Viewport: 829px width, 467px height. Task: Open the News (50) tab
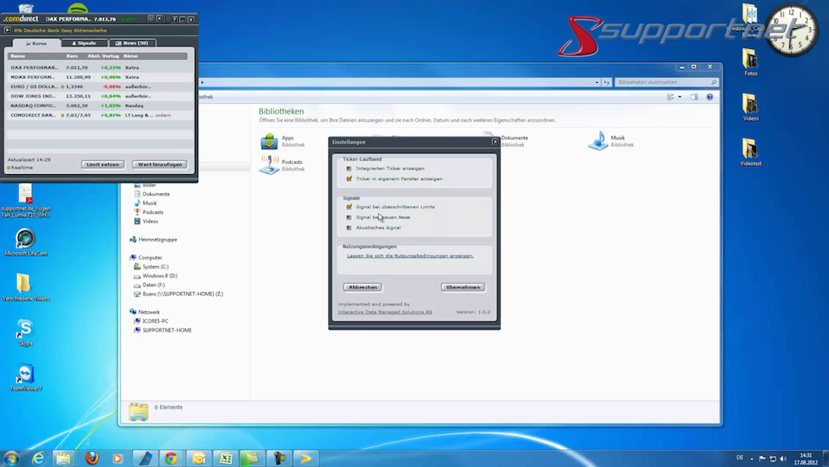pyautogui.click(x=132, y=43)
